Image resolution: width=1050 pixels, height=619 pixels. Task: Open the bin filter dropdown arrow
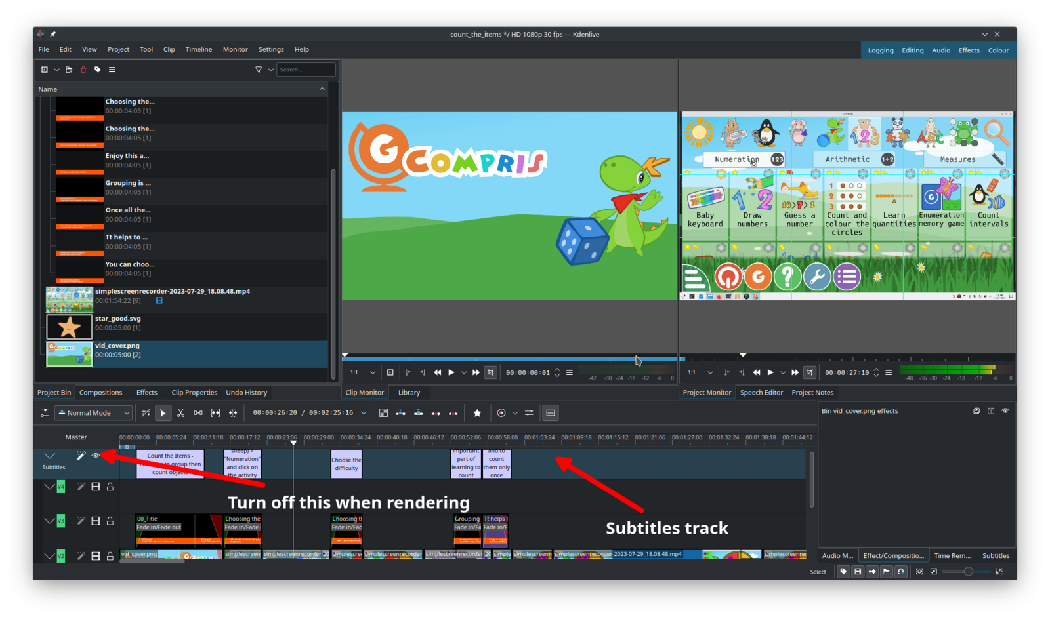coord(270,70)
